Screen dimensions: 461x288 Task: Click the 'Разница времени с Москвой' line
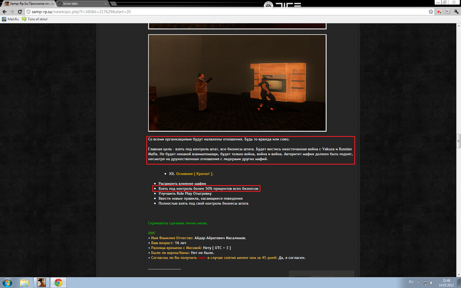tap(190, 248)
